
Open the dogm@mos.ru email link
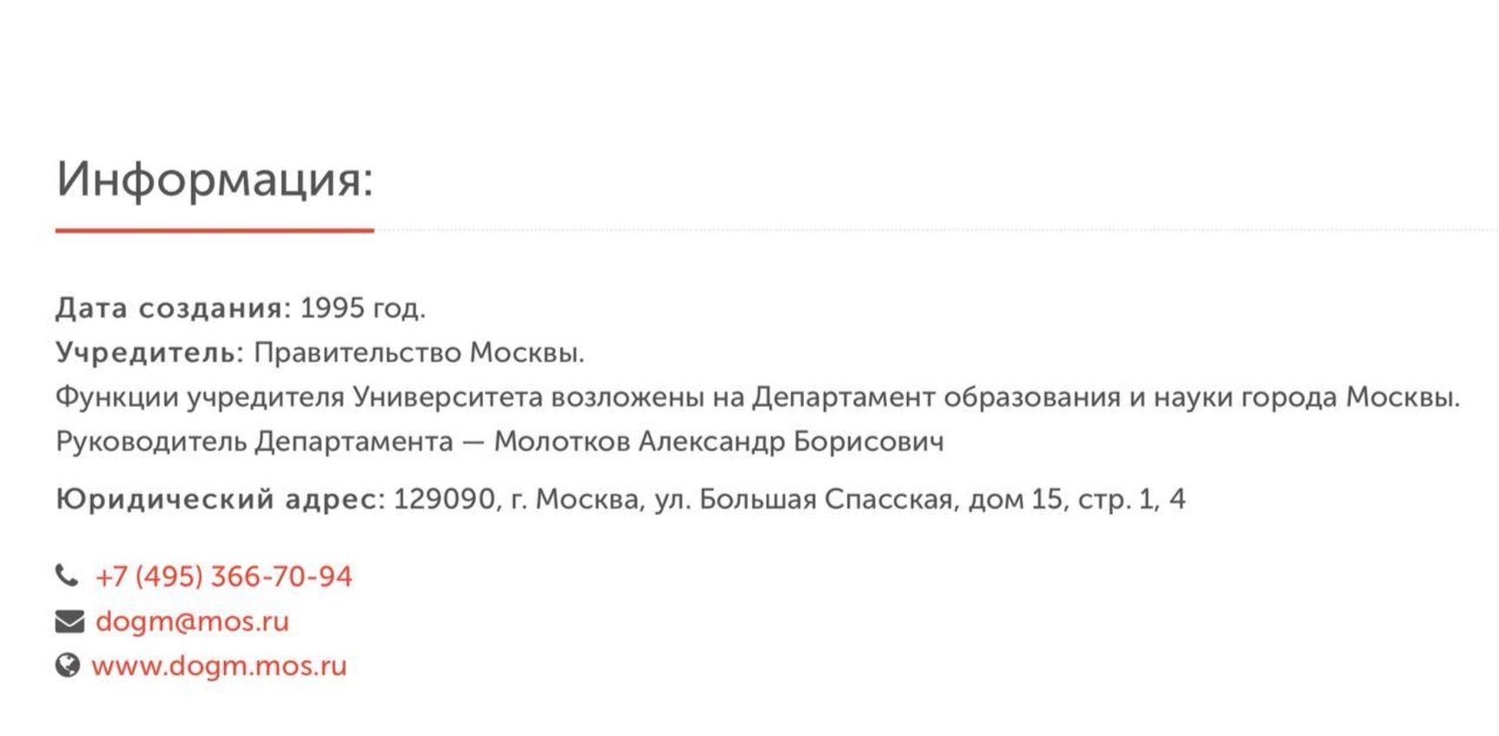coord(192,621)
